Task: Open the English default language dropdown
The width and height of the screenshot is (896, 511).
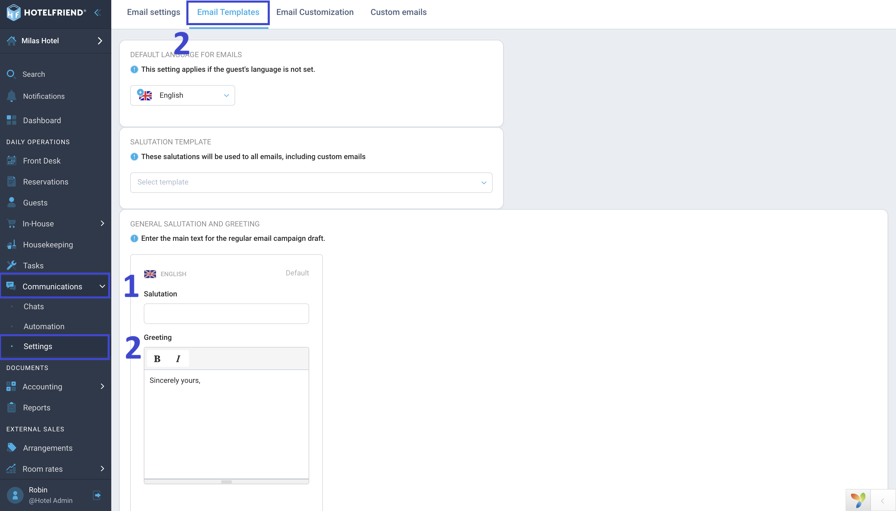Action: point(182,95)
